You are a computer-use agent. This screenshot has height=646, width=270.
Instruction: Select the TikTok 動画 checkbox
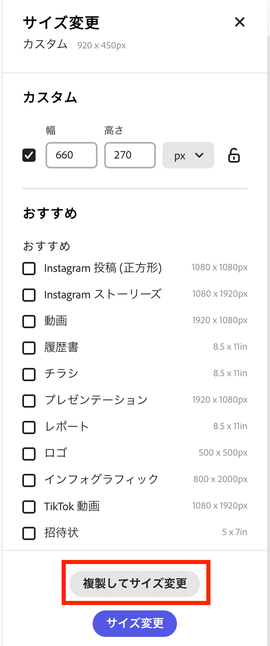coord(29,507)
